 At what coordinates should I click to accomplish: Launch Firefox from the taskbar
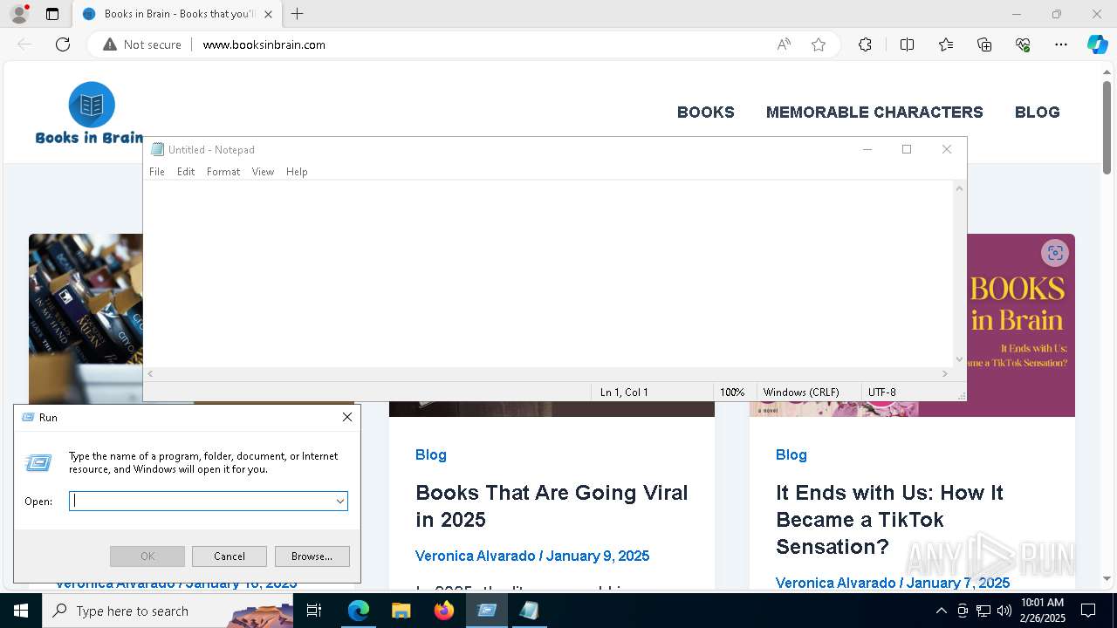443,611
